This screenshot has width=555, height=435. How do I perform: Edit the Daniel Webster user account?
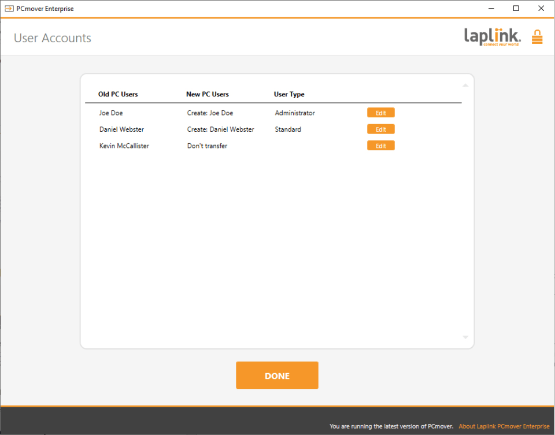(x=380, y=129)
